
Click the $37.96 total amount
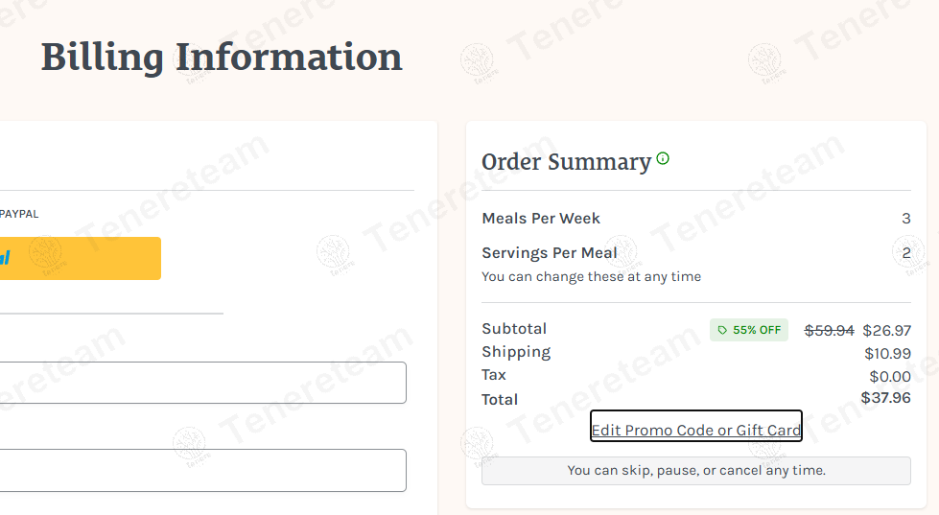point(885,397)
